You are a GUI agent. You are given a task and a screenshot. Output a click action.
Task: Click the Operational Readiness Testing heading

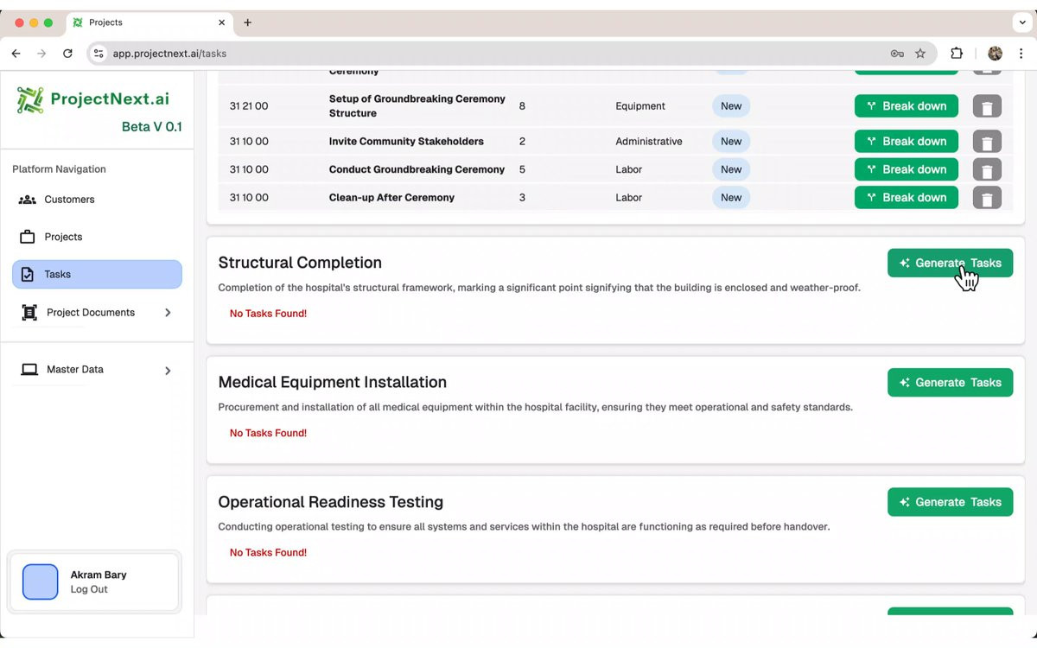[x=330, y=502]
